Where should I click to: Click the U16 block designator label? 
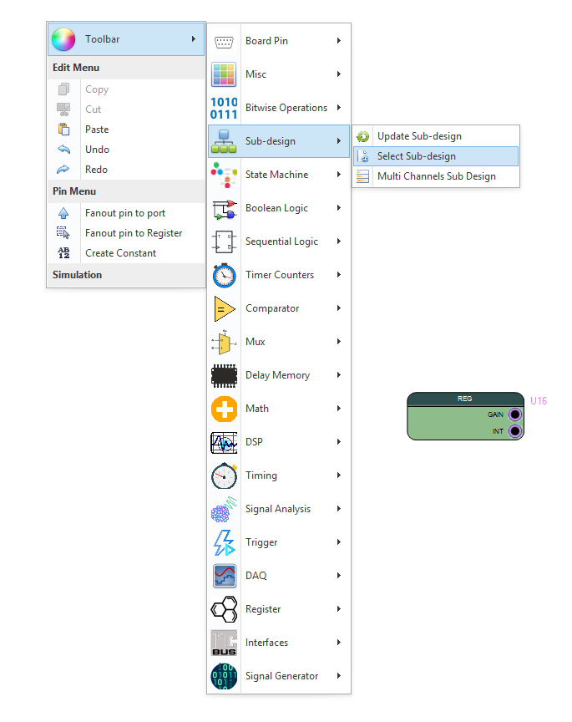pos(539,401)
